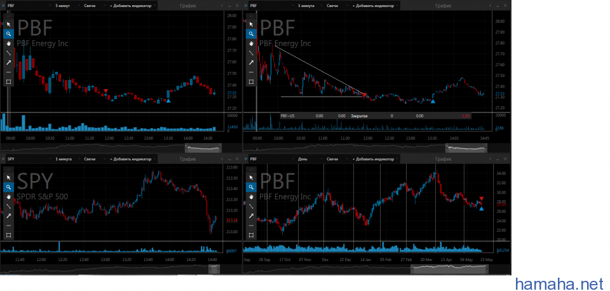
Task: Select zoom magnifier tool in PBF 1-minute chart
Action: click(251, 34)
